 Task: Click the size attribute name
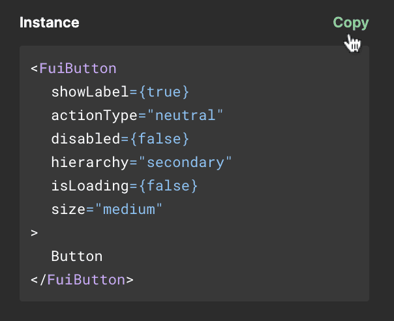coord(68,209)
